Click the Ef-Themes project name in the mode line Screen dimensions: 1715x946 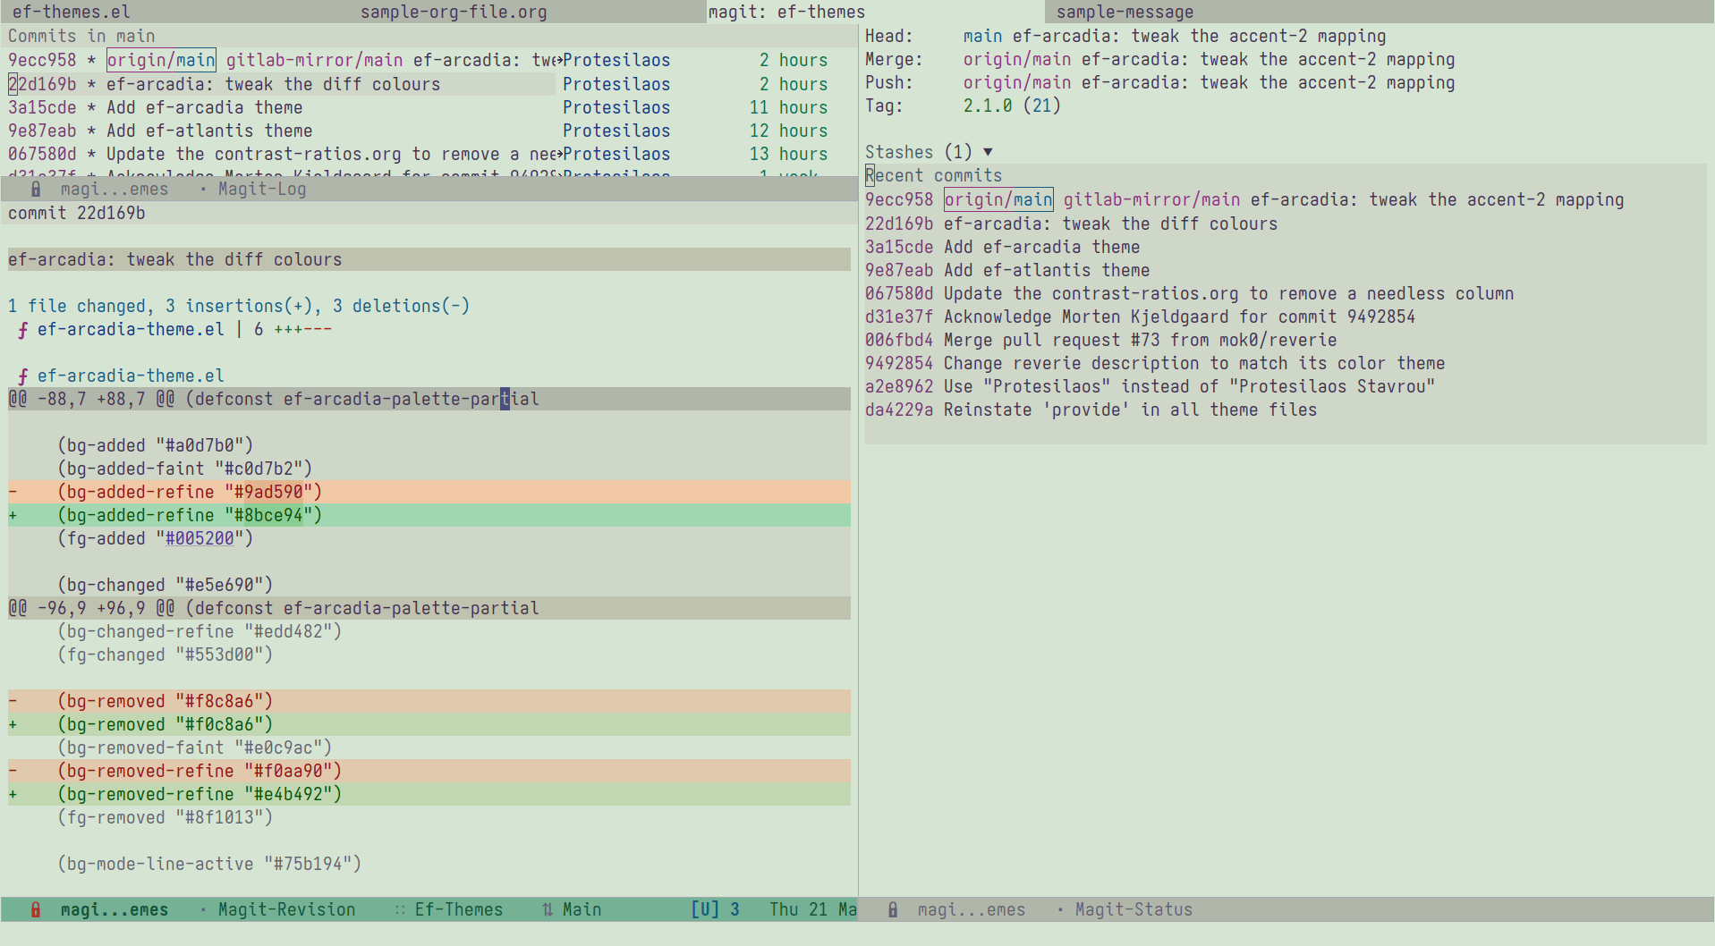pos(458,909)
